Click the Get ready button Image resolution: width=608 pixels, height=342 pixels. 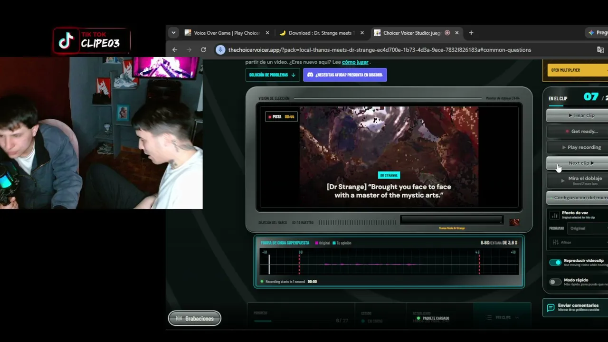coord(577,131)
